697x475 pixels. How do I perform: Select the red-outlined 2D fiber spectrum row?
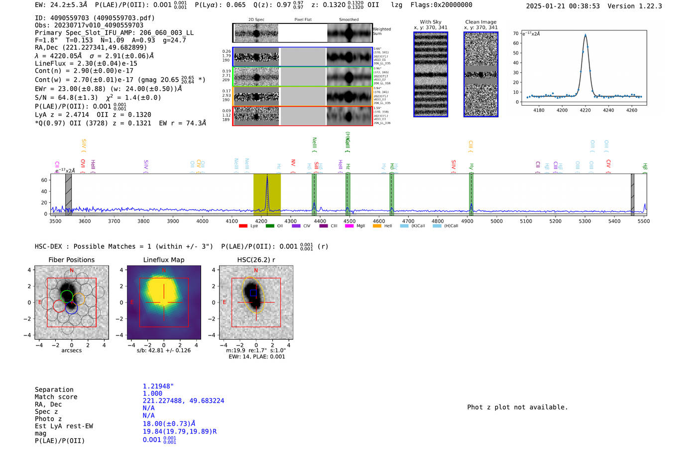(303, 116)
